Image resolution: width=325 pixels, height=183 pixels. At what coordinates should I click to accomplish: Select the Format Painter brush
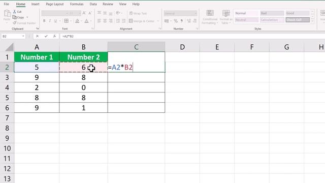[15, 23]
